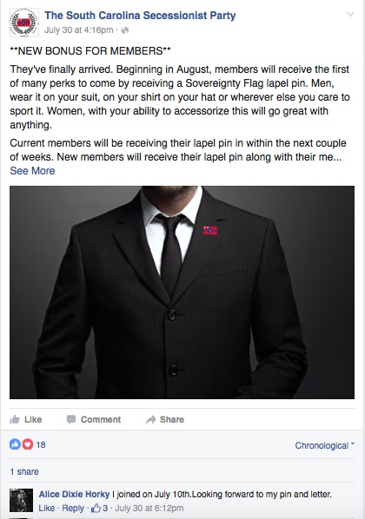Click the globe public-audience icon

pyautogui.click(x=125, y=30)
